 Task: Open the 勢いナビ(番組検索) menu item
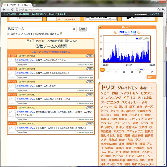click(57, 14)
